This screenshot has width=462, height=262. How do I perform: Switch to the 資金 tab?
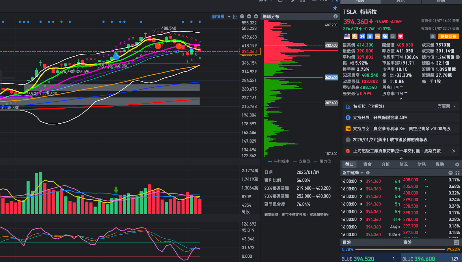pyautogui.click(x=367, y=164)
